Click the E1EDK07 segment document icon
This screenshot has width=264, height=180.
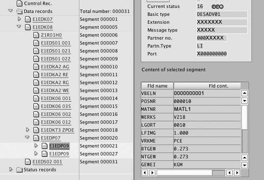click(28, 19)
